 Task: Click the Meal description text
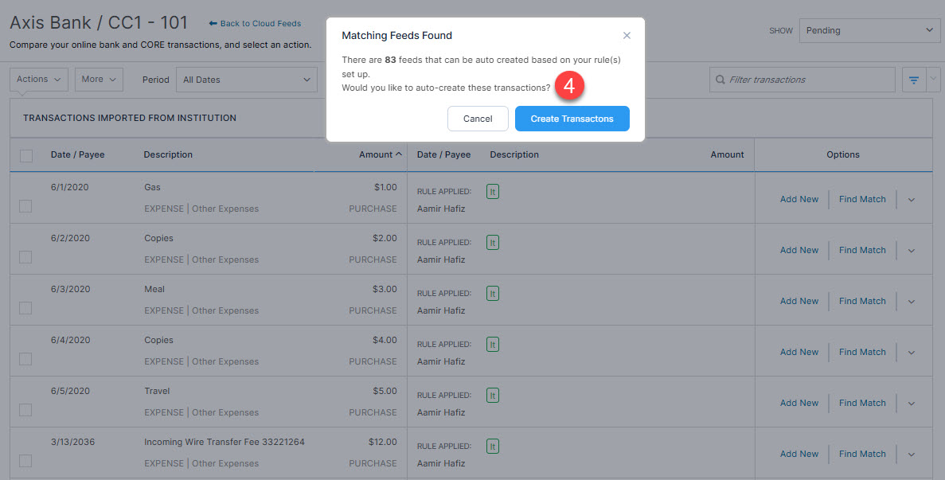154,289
